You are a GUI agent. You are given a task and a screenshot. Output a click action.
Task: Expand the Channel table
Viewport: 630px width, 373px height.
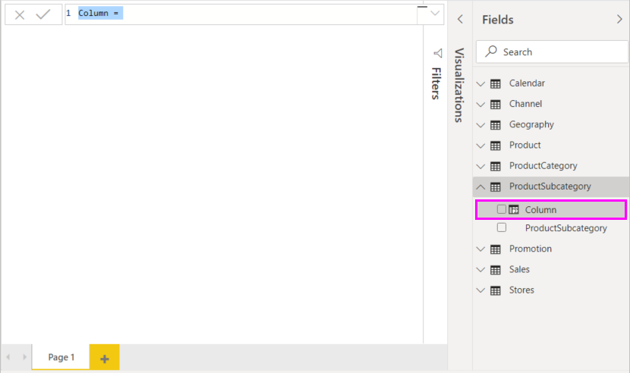(481, 105)
